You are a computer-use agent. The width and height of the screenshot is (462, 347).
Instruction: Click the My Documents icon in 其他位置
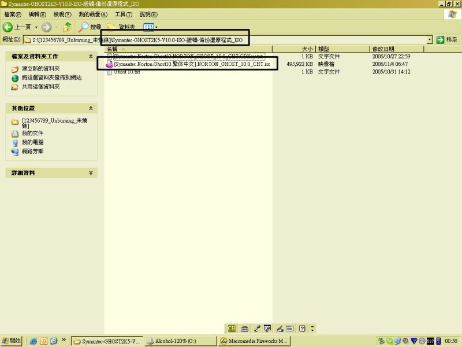15,134
